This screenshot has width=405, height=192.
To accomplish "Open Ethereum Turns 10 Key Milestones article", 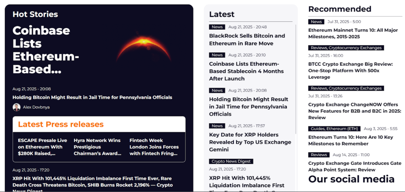I will pyautogui.click(x=350, y=140).
